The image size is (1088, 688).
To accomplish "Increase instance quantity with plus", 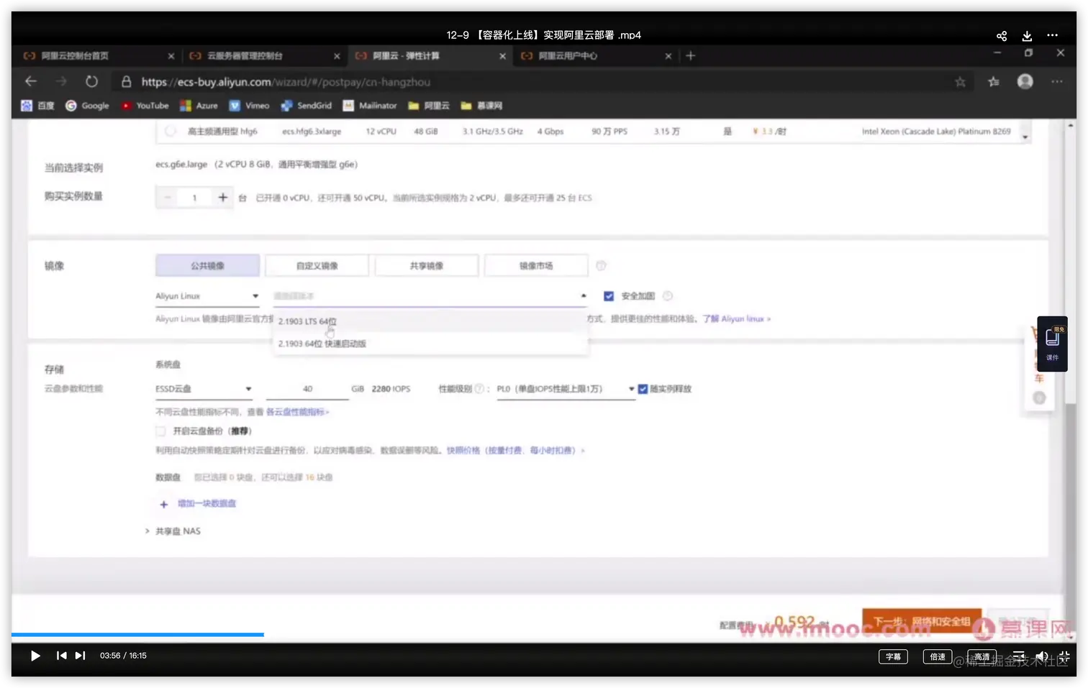I will click(222, 198).
